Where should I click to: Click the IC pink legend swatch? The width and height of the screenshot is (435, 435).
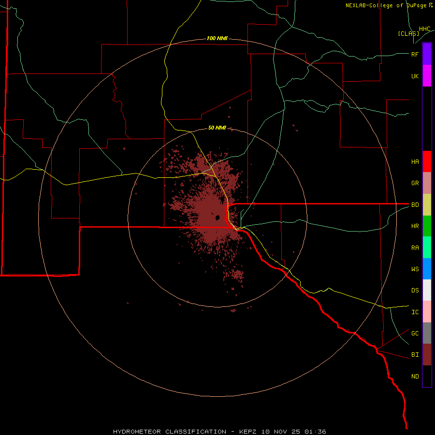pyautogui.click(x=427, y=312)
